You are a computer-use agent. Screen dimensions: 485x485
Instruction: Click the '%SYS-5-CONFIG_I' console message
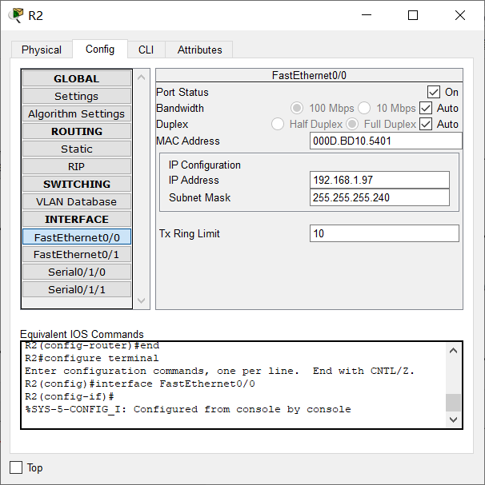tap(188, 409)
